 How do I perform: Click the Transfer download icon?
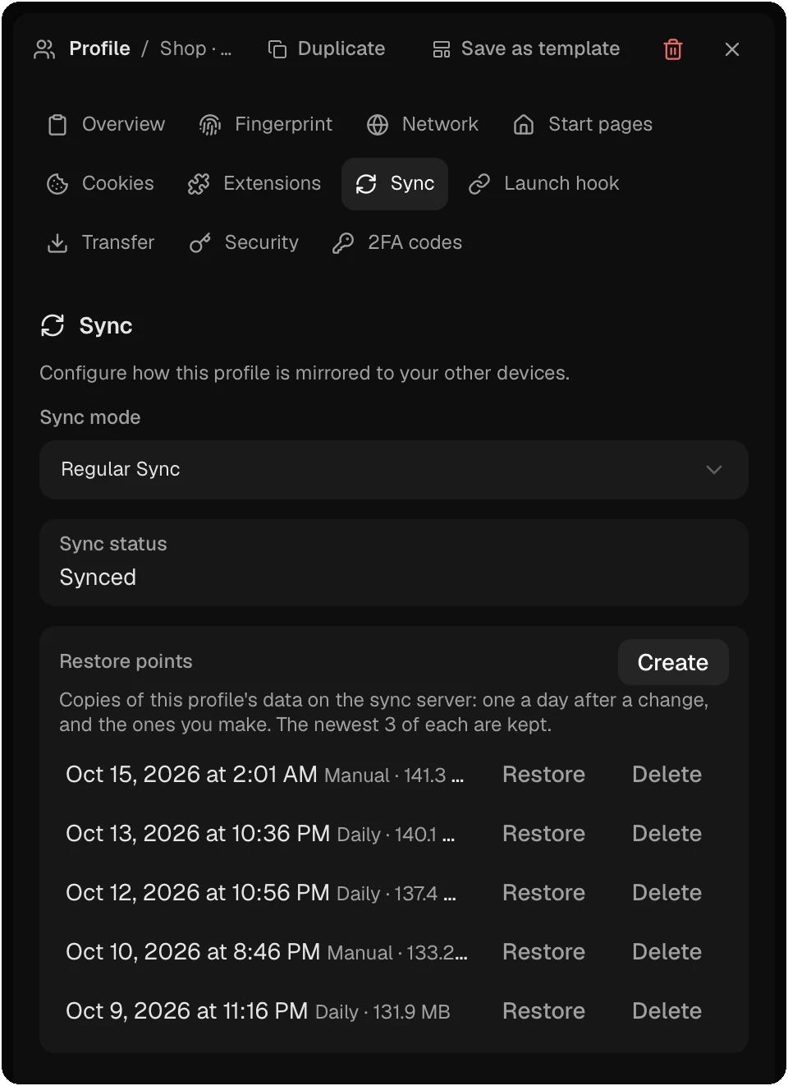tap(57, 243)
